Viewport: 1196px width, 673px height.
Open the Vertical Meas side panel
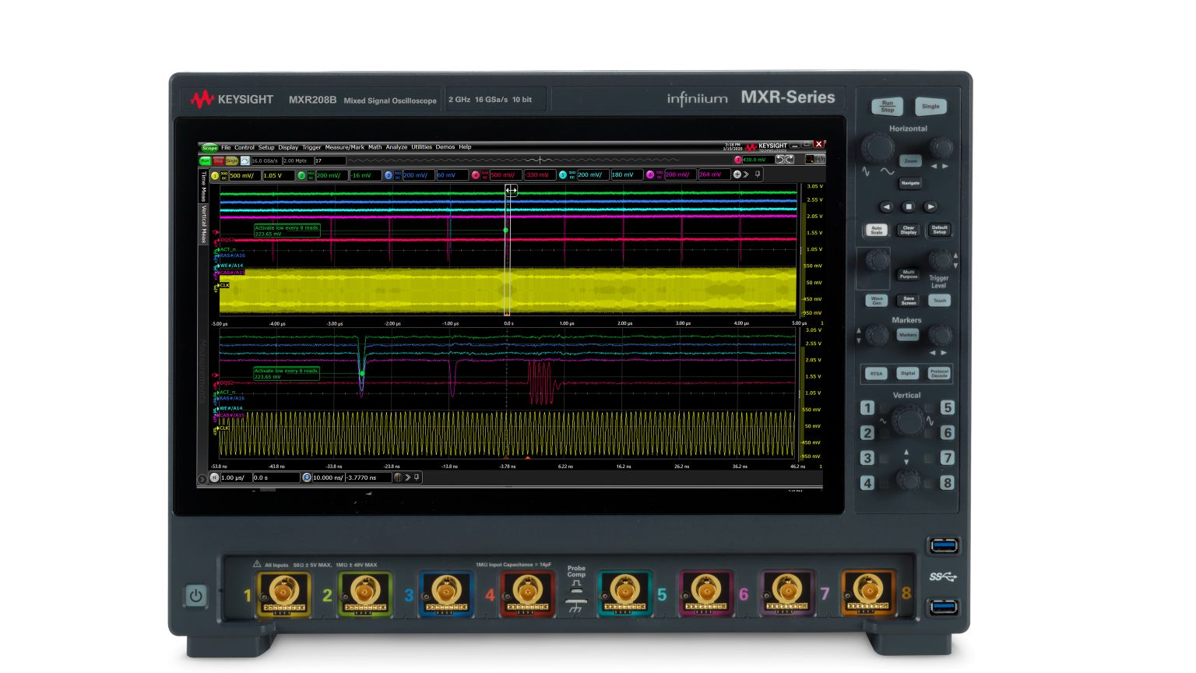[204, 225]
